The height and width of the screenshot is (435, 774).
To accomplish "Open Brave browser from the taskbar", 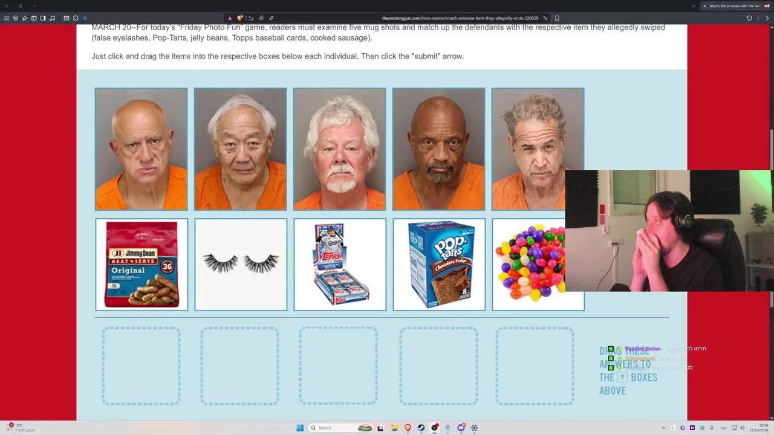I will [408, 428].
